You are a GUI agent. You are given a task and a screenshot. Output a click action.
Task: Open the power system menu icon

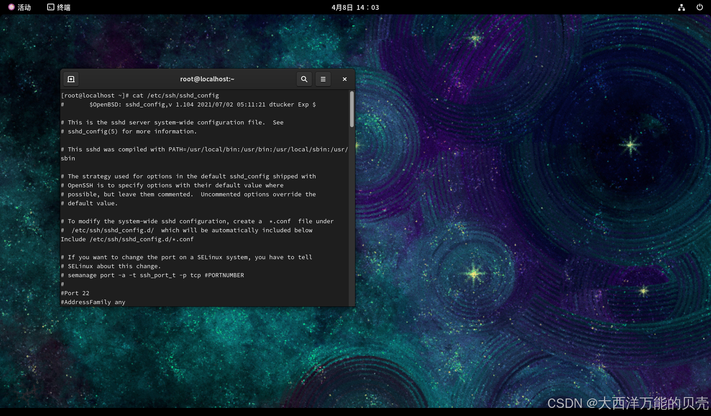(x=700, y=7)
